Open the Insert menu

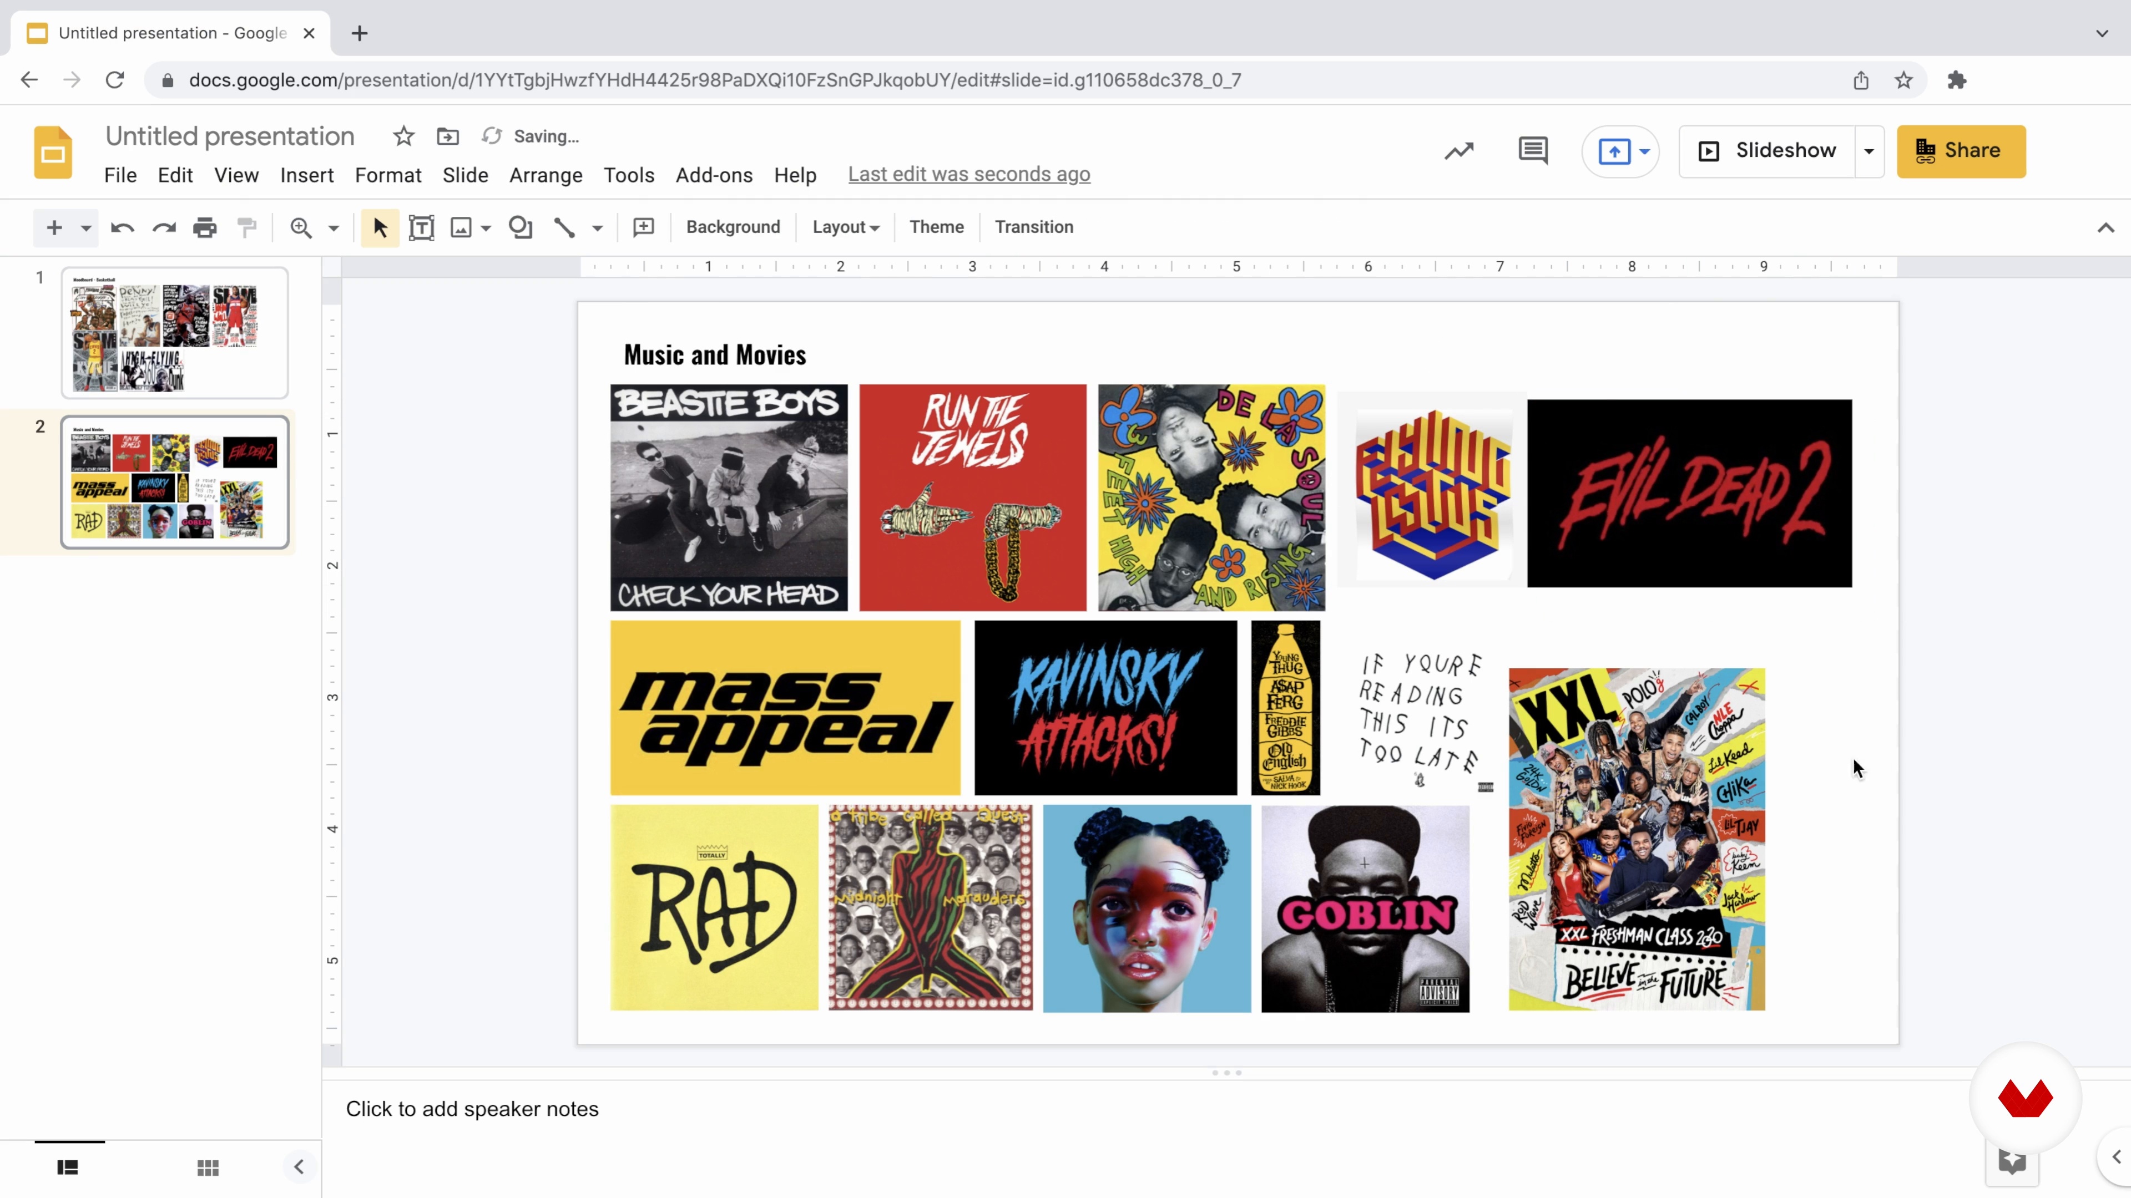pos(307,175)
